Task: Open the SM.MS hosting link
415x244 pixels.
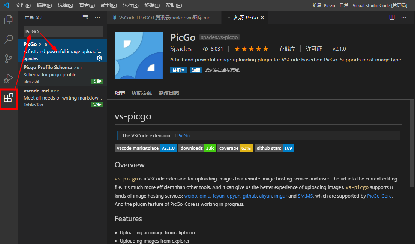Action: point(305,196)
